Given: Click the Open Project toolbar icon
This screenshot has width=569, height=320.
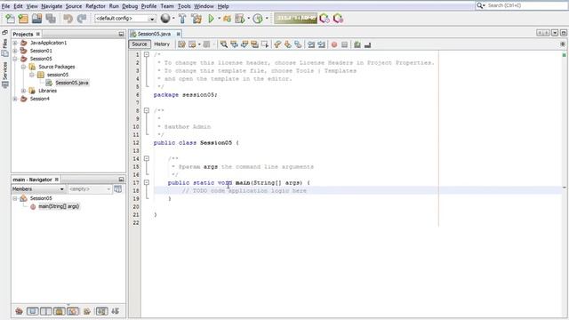Looking at the screenshot, I should 36,19.
